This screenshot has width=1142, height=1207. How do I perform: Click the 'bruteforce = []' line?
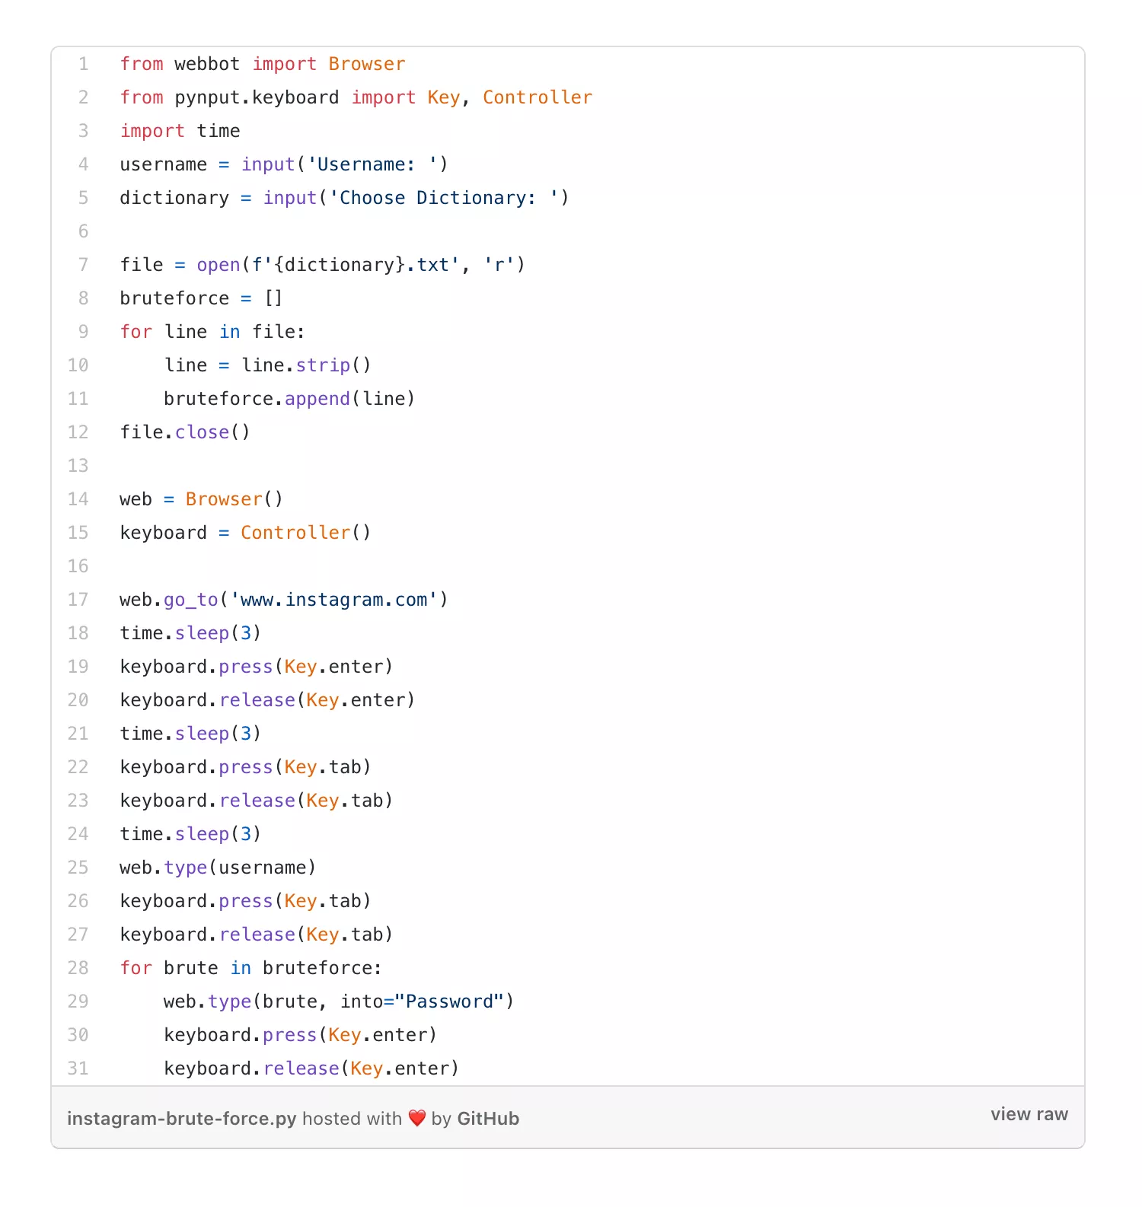tap(202, 298)
